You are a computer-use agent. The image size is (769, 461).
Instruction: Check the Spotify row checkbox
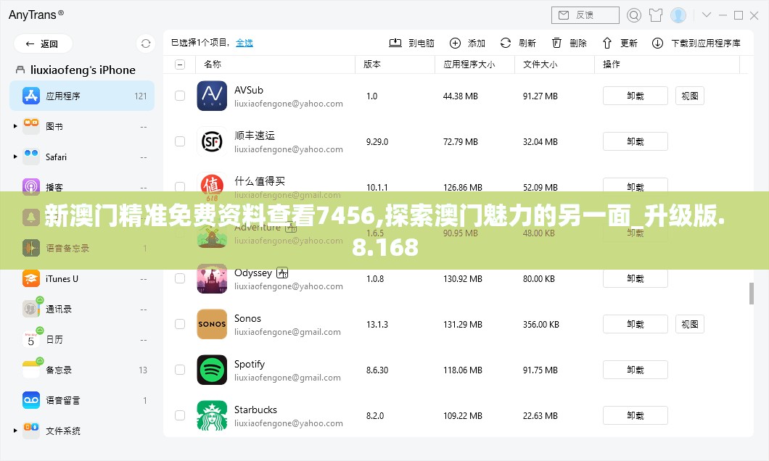pos(180,370)
